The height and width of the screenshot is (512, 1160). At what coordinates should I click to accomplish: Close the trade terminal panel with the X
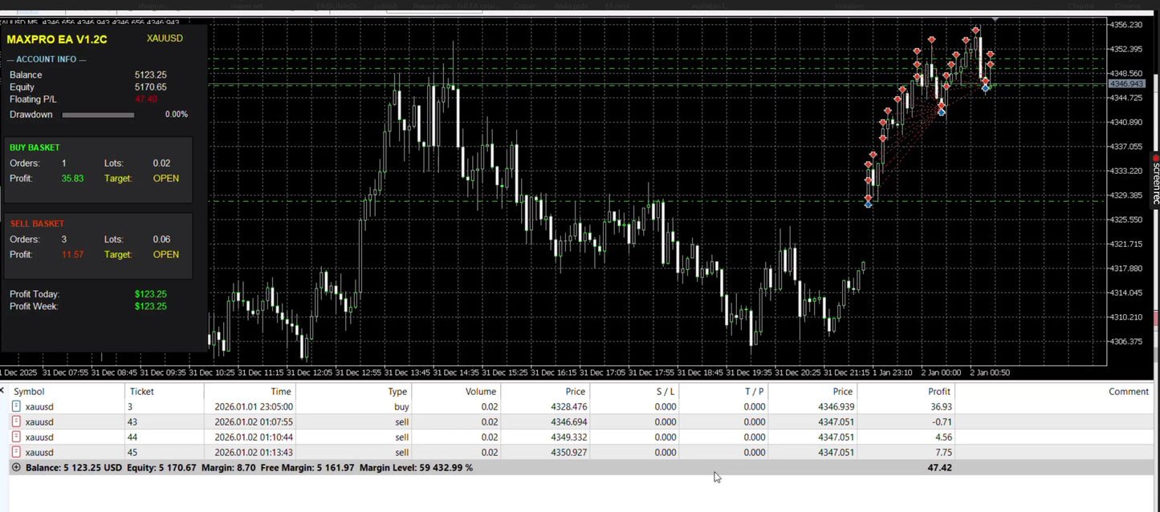[2, 390]
